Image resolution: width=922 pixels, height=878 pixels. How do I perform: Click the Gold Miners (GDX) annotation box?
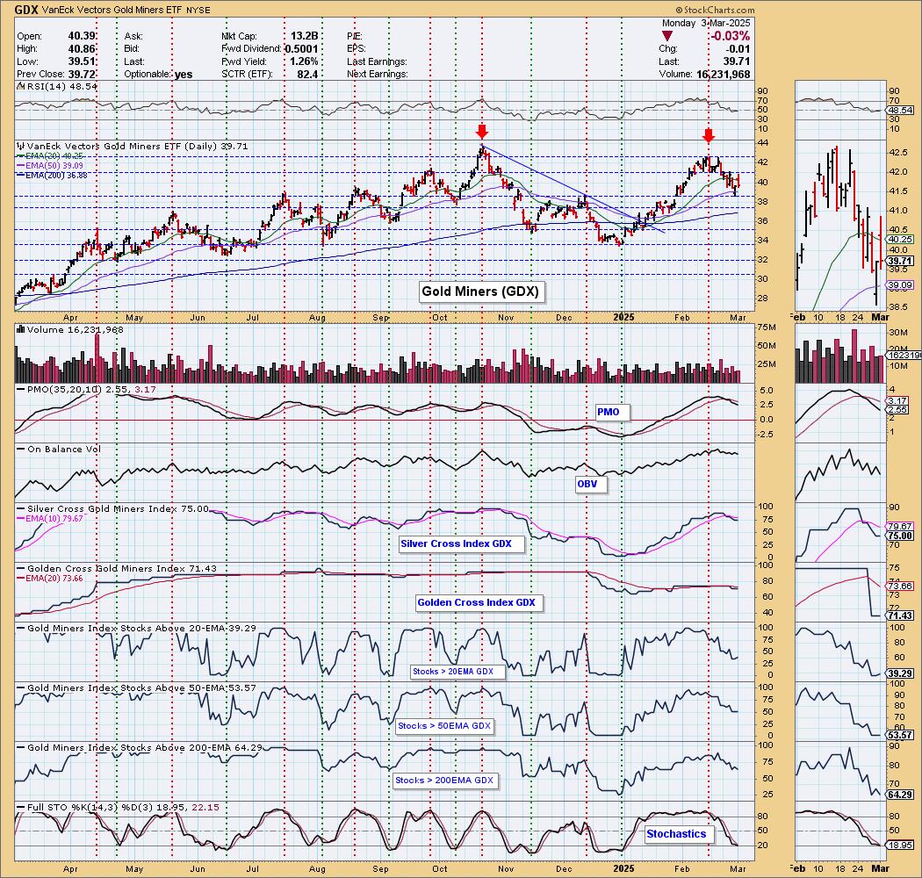pos(480,291)
